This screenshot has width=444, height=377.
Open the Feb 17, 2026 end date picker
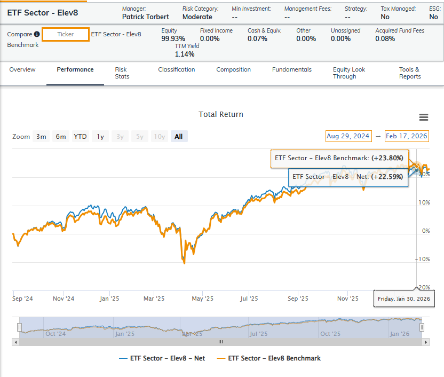pyautogui.click(x=407, y=136)
